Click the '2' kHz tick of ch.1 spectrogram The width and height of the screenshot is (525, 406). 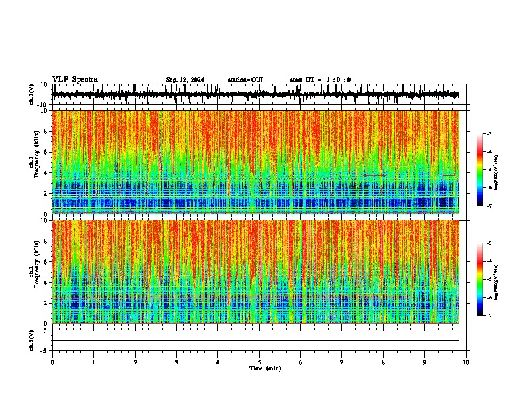(46, 193)
